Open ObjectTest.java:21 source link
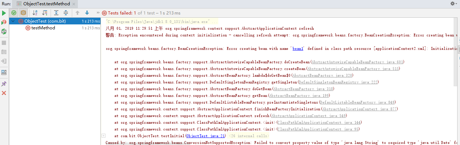Image resolution: width=460 pixels, height=145 pixels. tap(206, 136)
